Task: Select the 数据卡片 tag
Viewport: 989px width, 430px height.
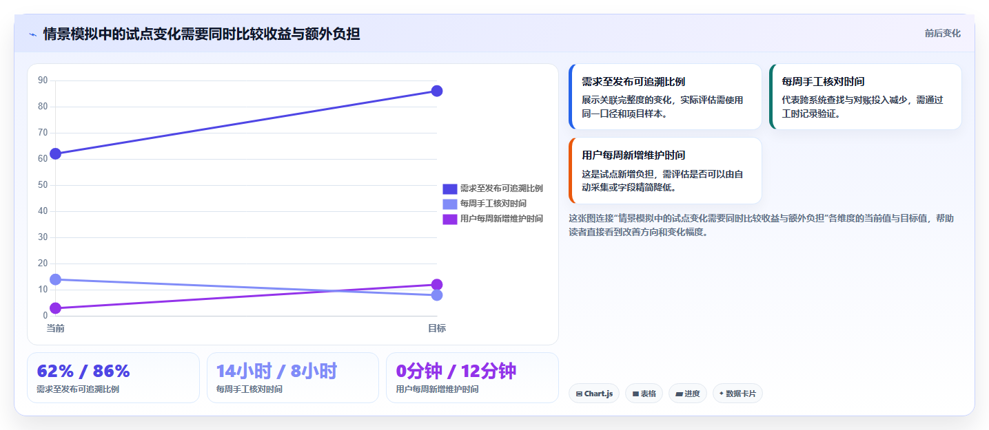Action: click(737, 394)
